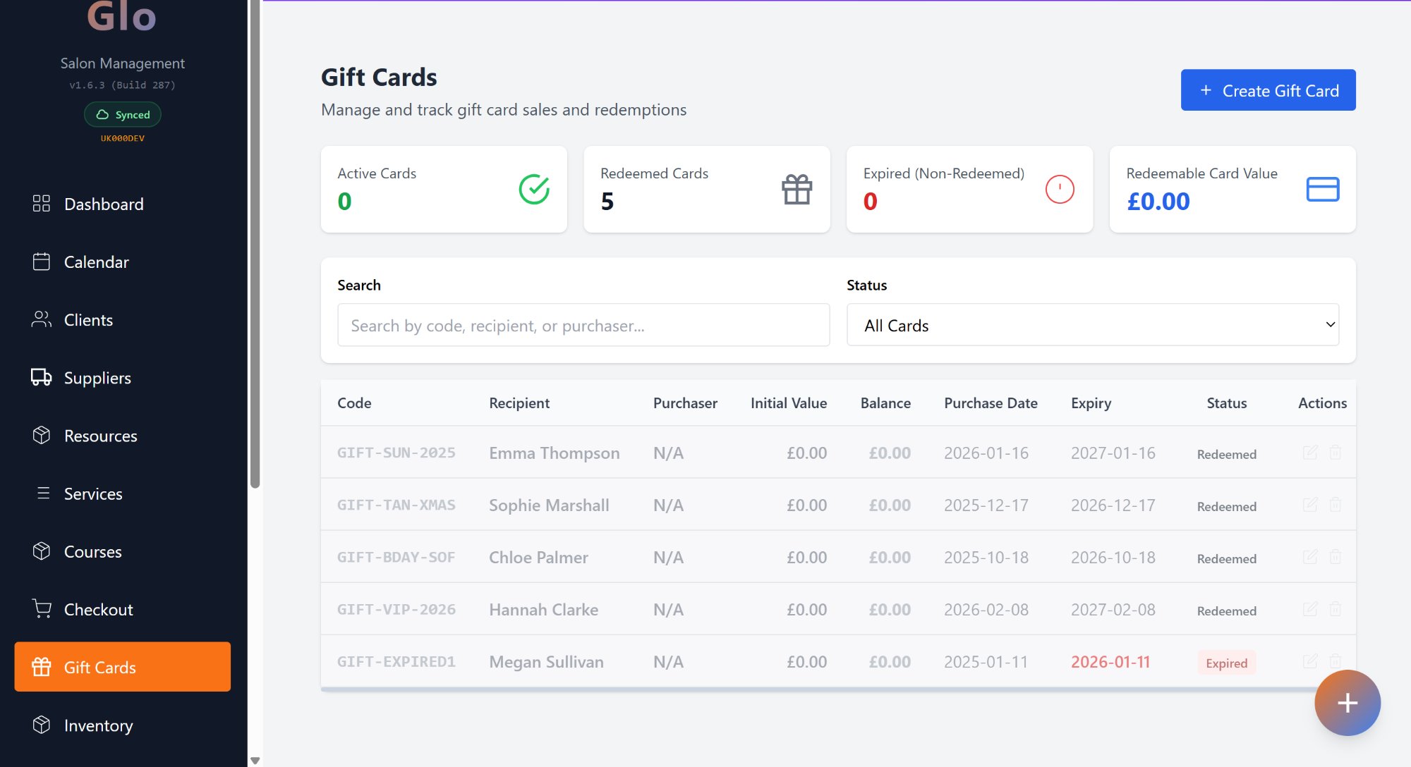
Task: Click the Suppliers truck icon
Action: [42, 377]
